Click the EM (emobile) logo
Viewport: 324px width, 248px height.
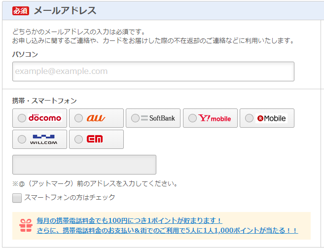(x=95, y=139)
